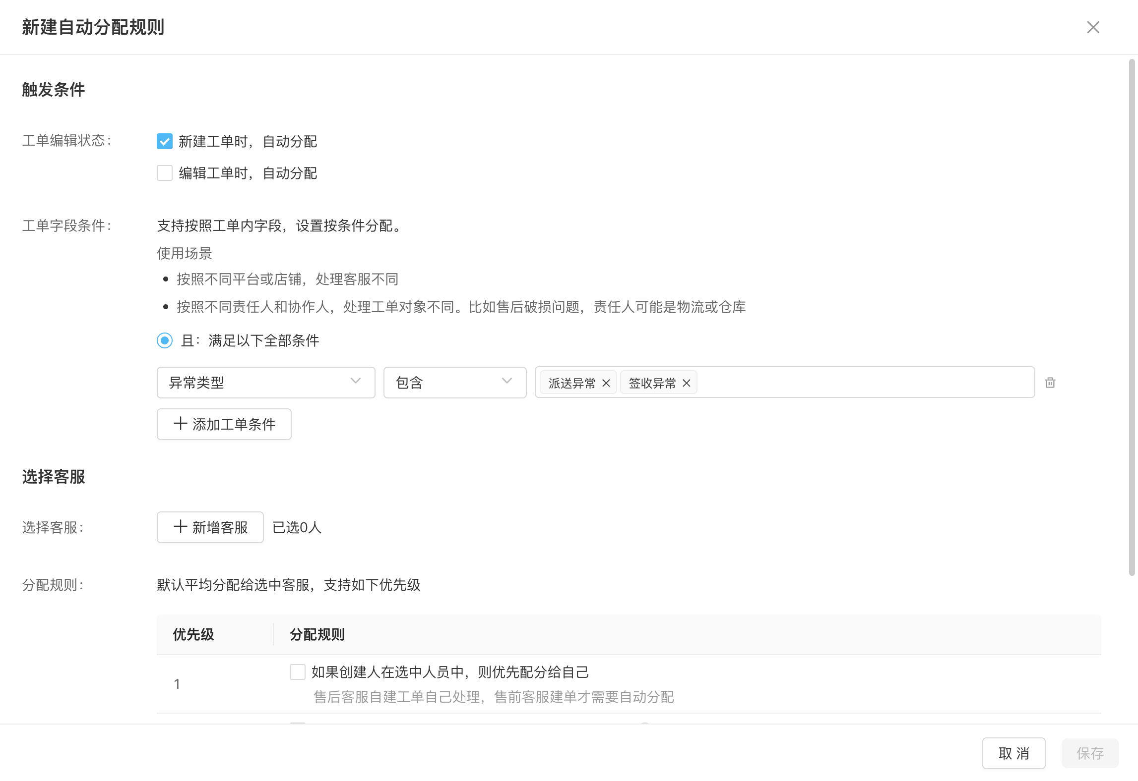Enable 编辑工单时，自动分配 checkbox
The height and width of the screenshot is (781, 1138).
pyautogui.click(x=165, y=173)
